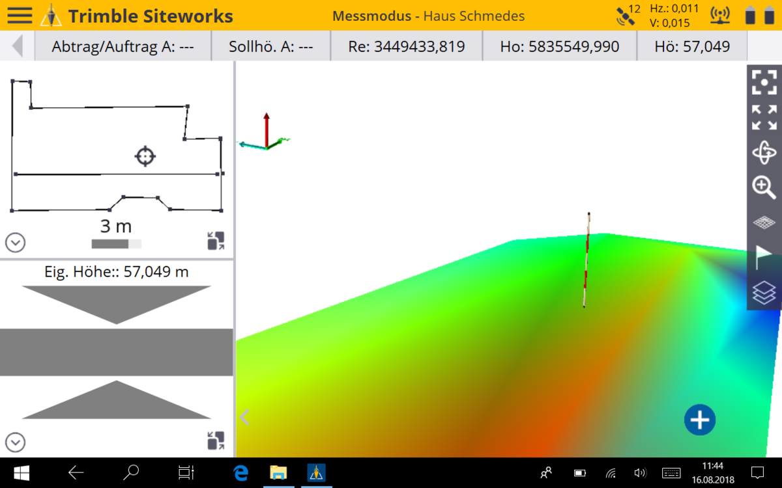The image size is (782, 488).
Task: Open the hamburger main menu
Action: (20, 15)
